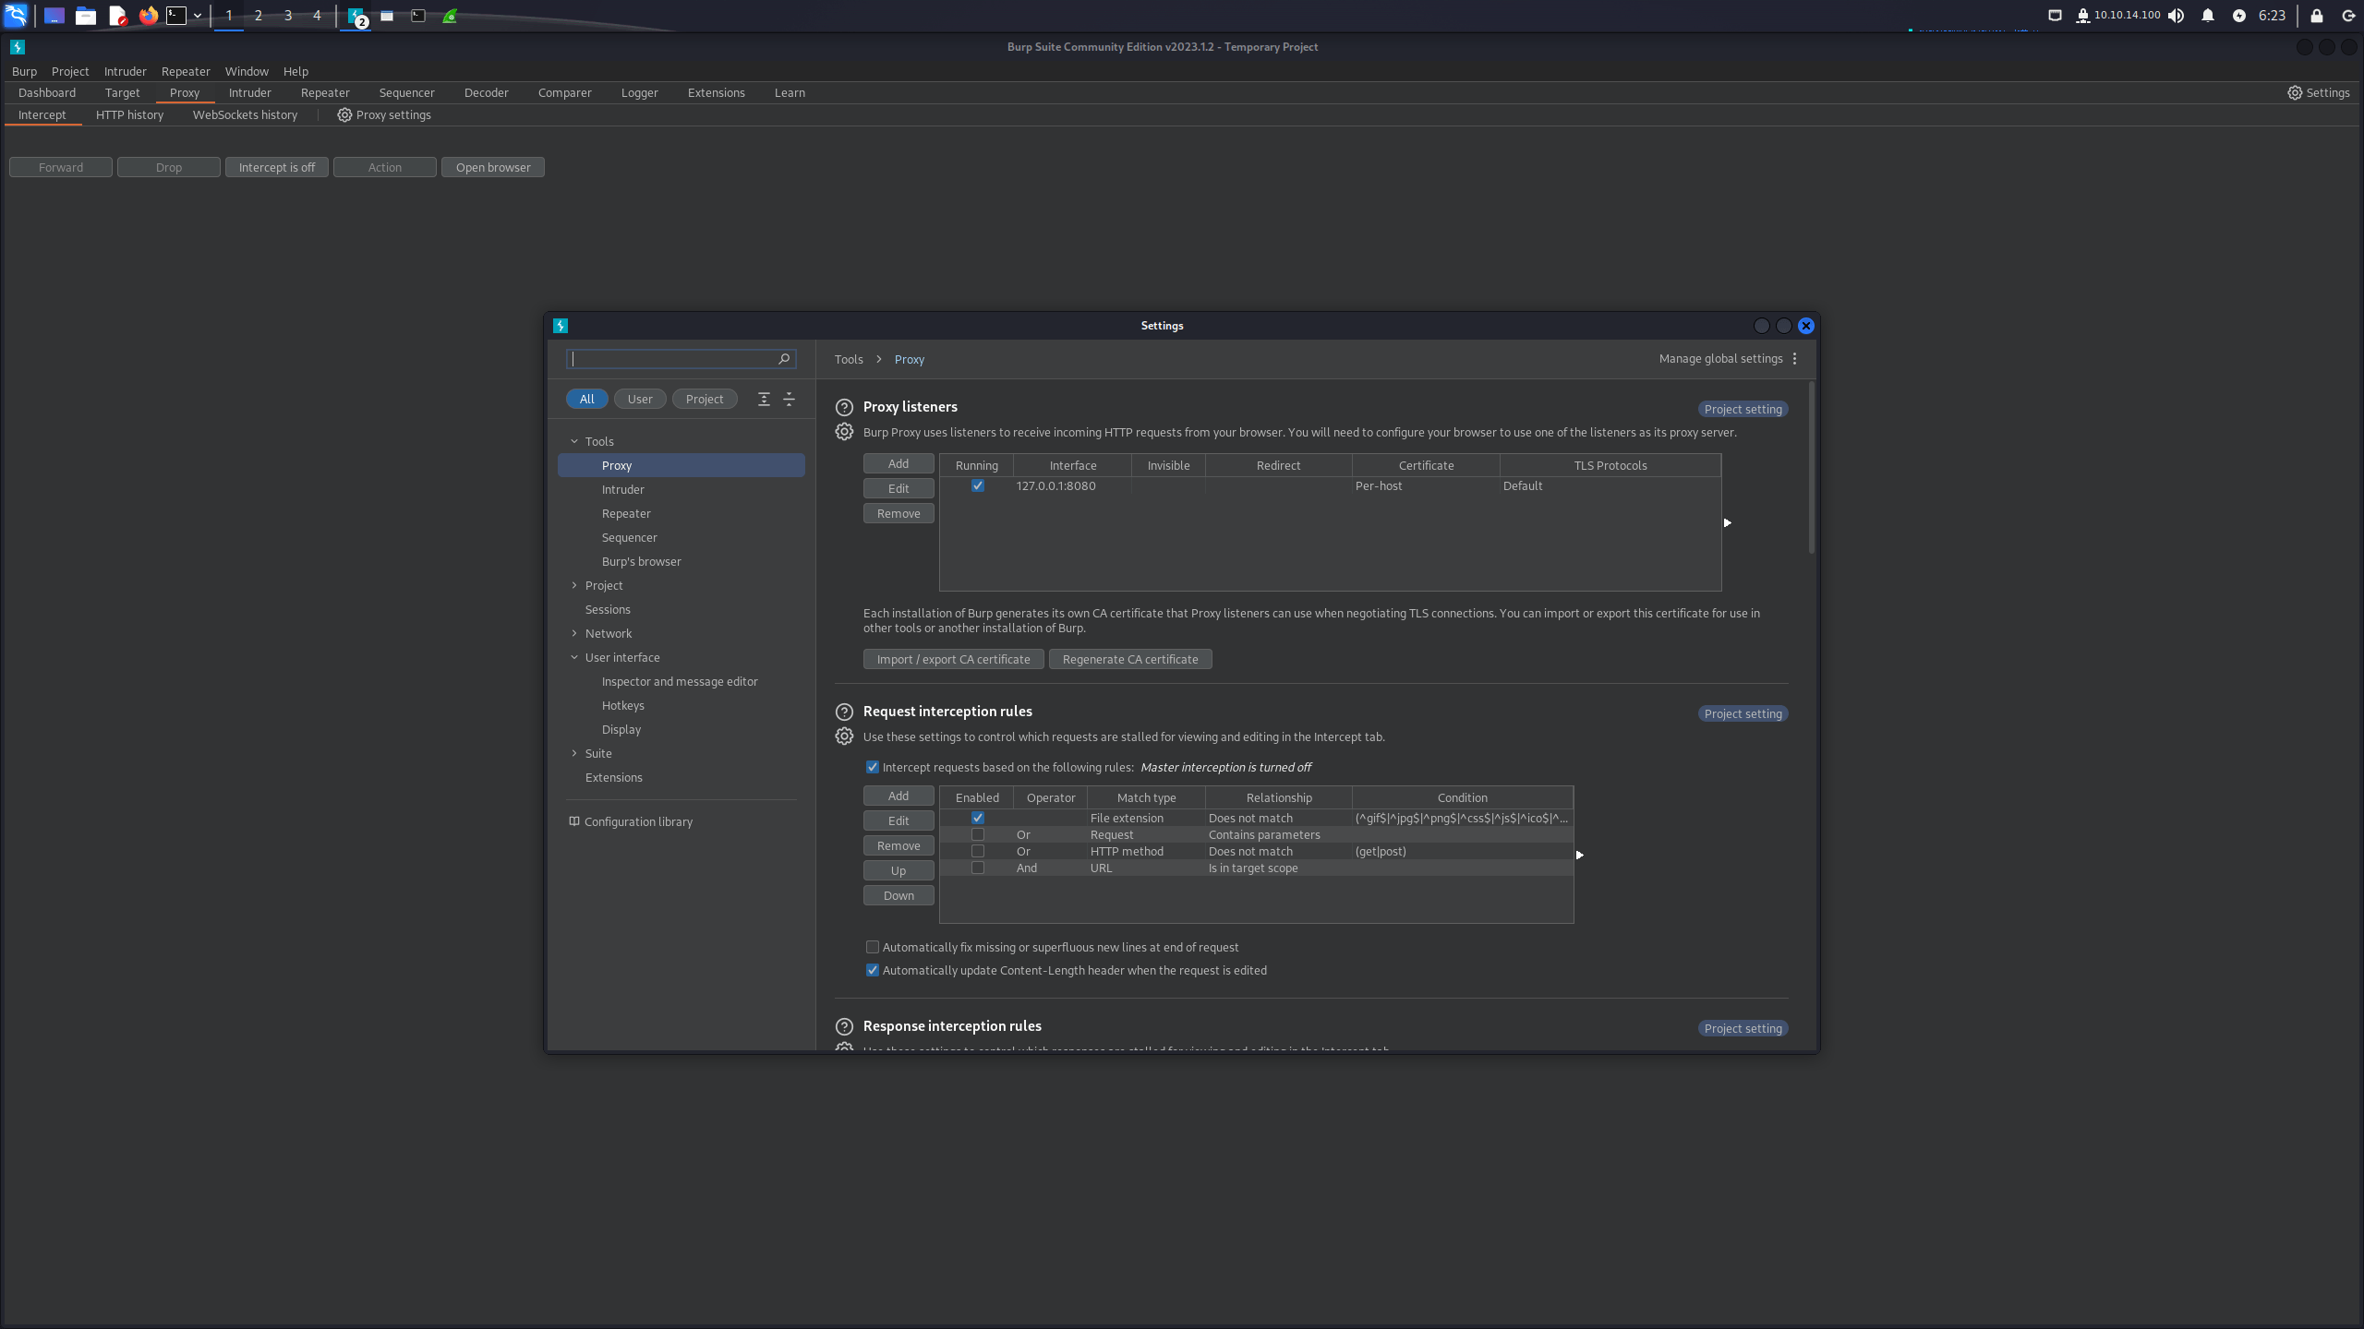Click the Proxy listeners help question-mark icon
Screen dimensions: 2364x1329
click(x=844, y=407)
